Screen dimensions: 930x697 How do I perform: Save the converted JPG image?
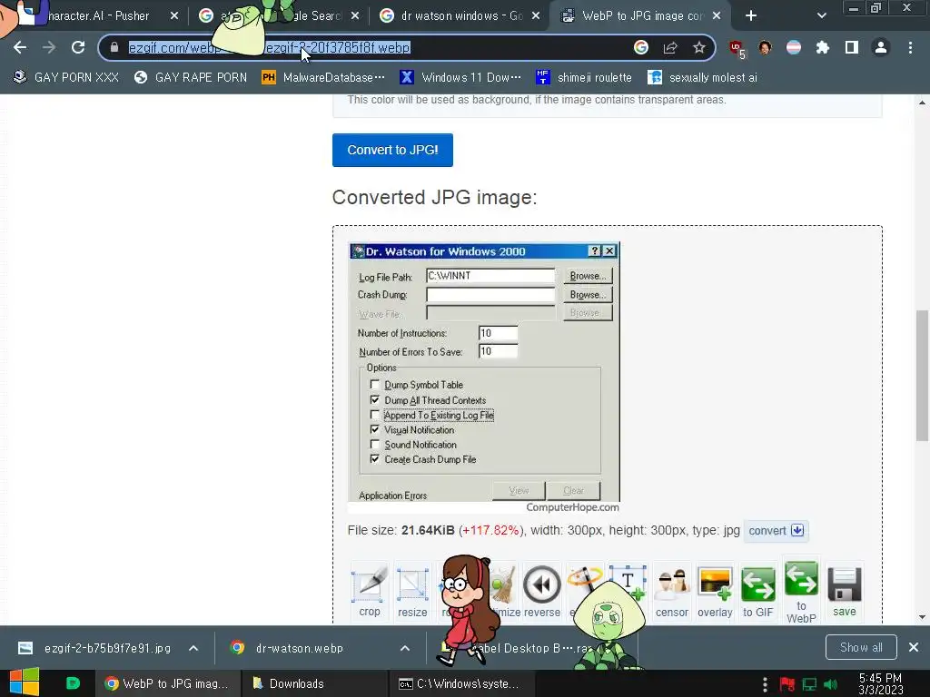[844, 590]
